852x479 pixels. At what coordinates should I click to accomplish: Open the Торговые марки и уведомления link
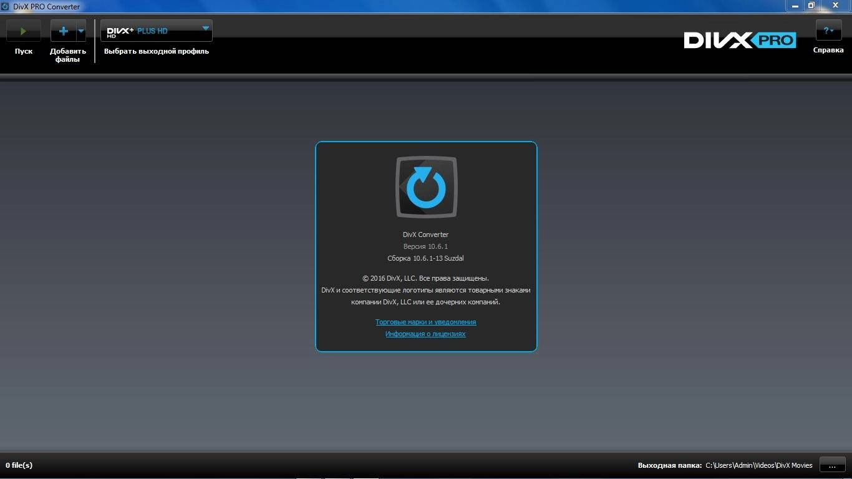point(425,322)
